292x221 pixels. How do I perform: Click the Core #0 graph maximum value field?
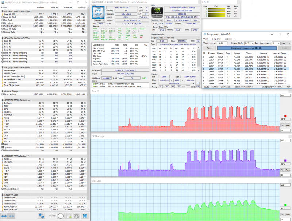point(285,95)
